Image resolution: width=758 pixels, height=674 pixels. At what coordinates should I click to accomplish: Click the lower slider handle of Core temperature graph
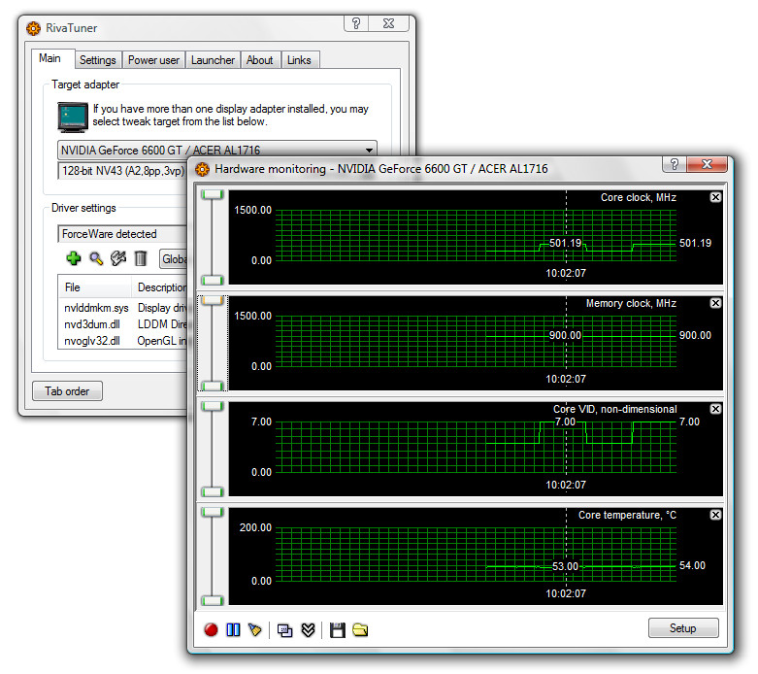[x=213, y=601]
